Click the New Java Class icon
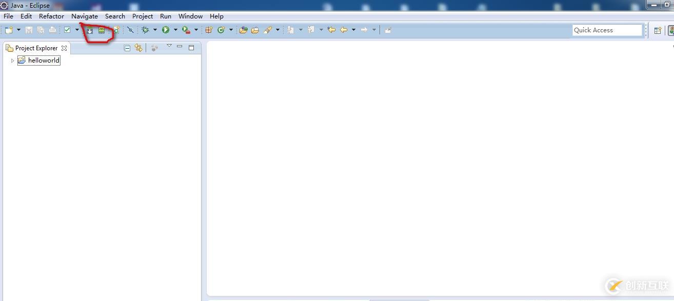 tap(221, 30)
